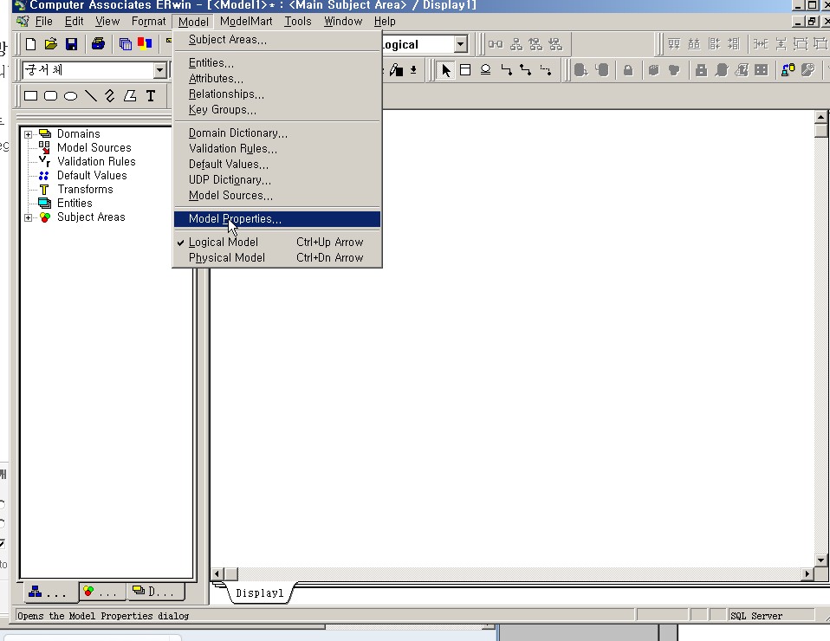Open the Help menu
Screen dimensions: 830x641
[x=385, y=21]
